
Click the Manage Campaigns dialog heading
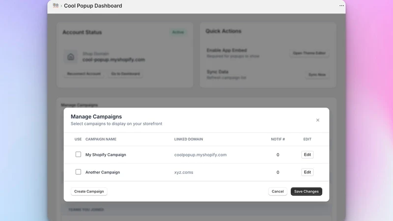pyautogui.click(x=96, y=116)
